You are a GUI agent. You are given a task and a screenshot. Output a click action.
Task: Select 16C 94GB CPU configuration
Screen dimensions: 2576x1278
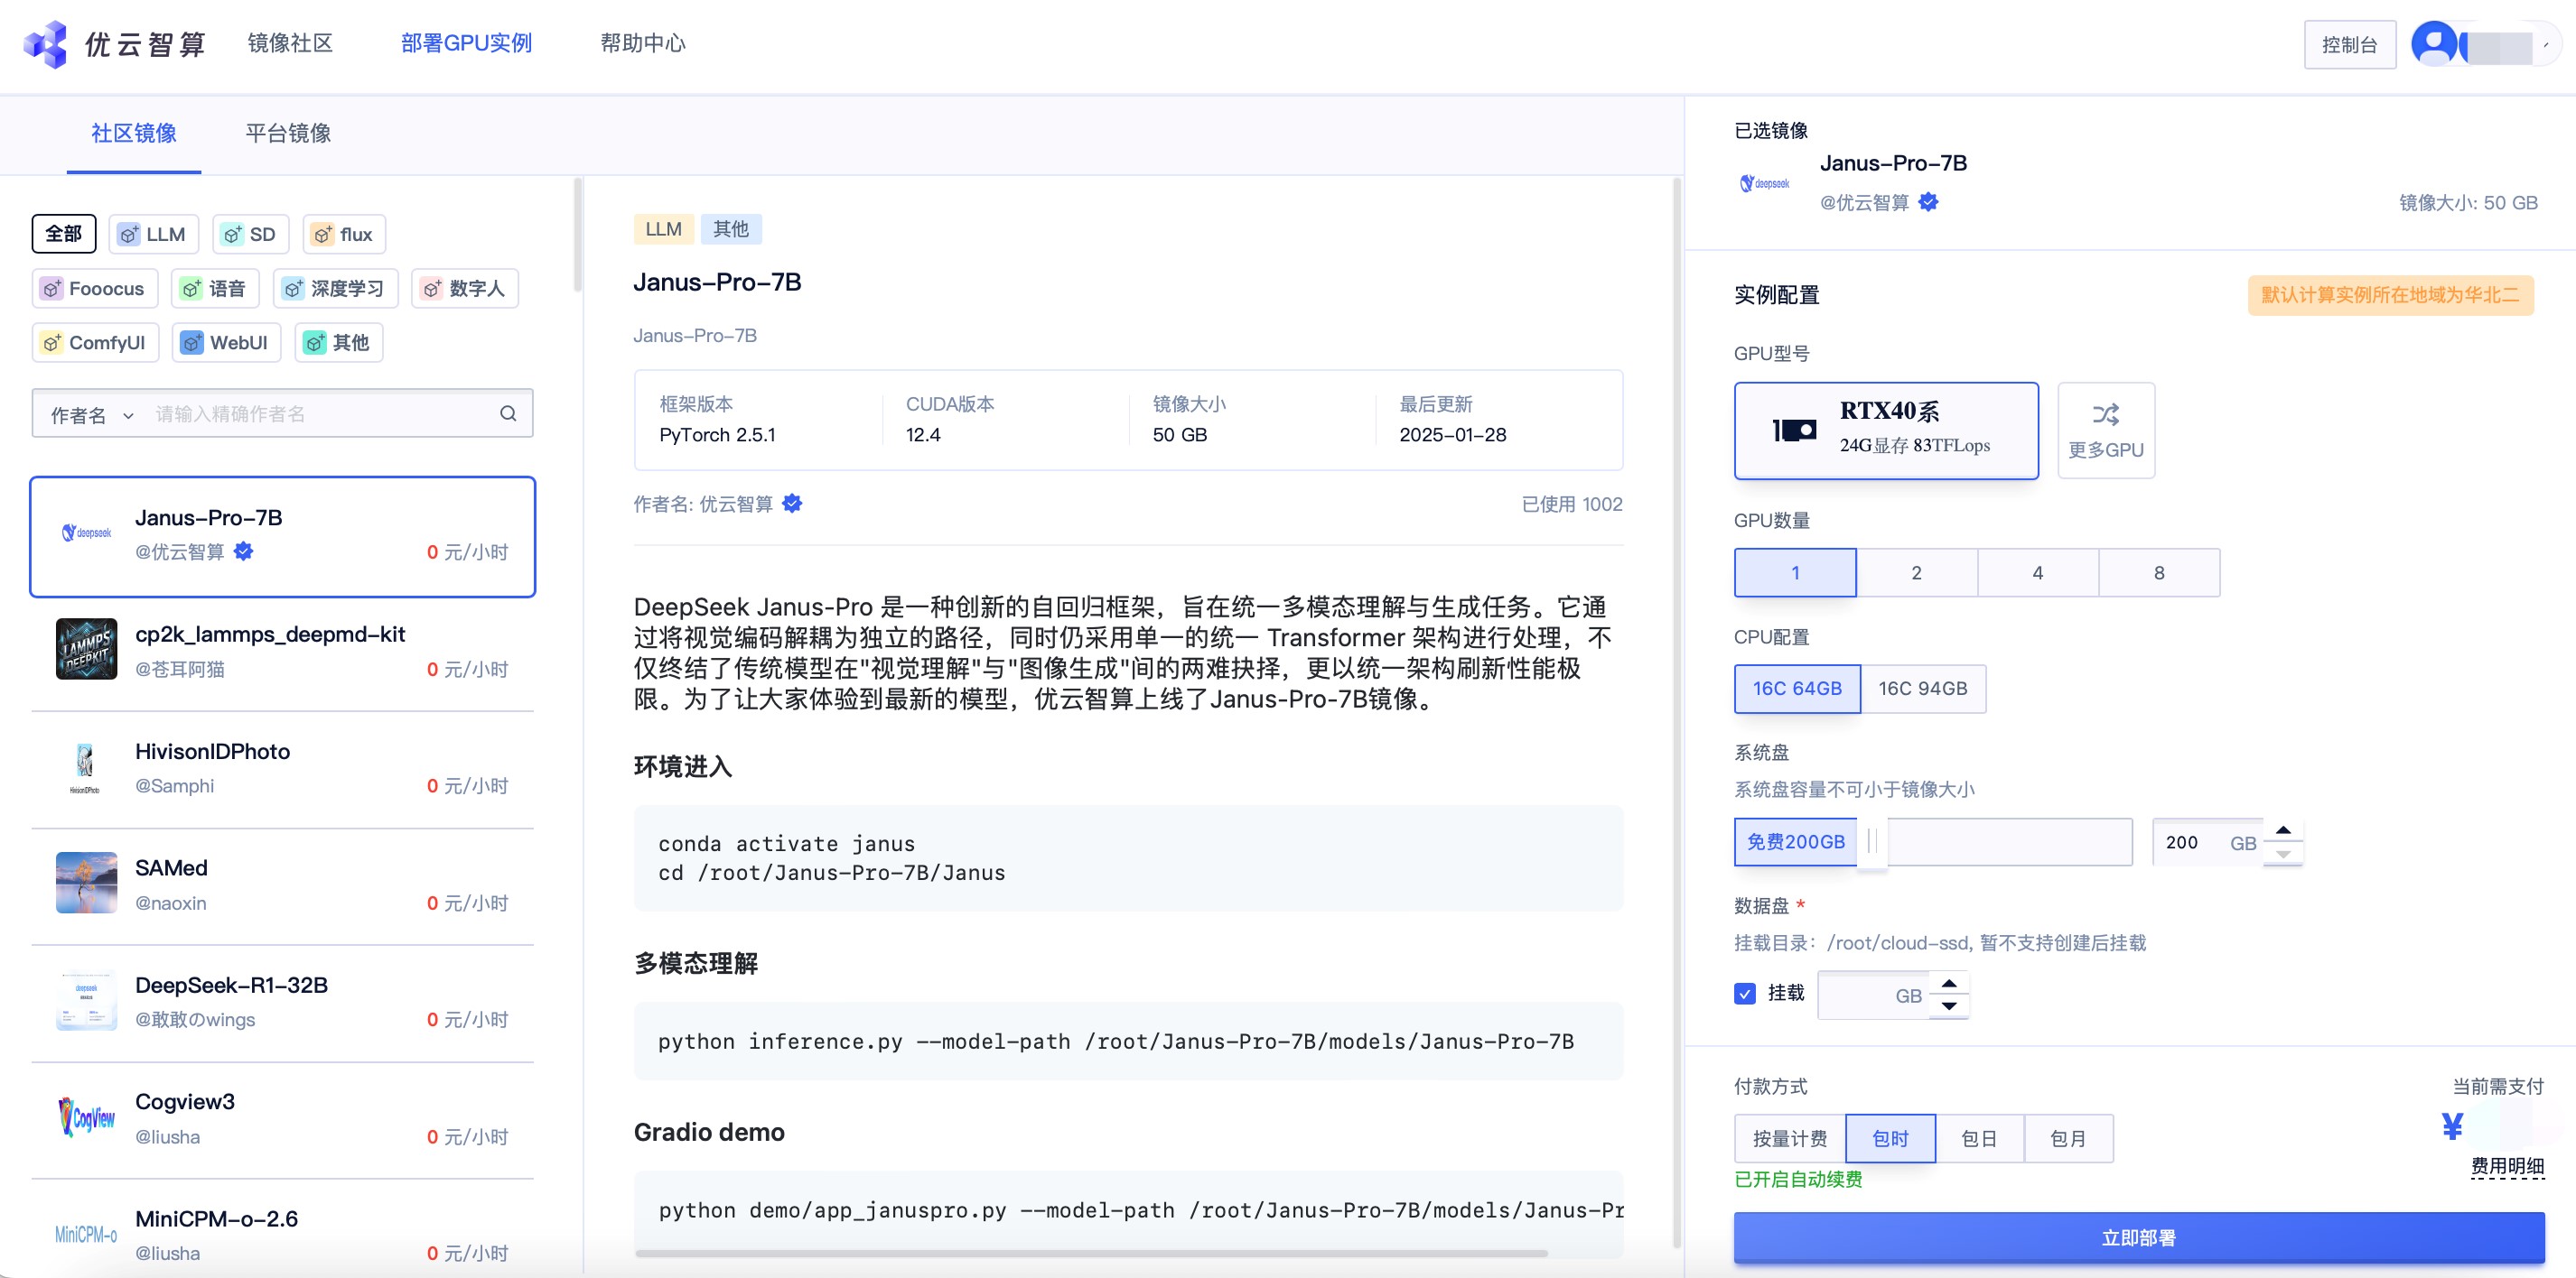tap(1922, 689)
